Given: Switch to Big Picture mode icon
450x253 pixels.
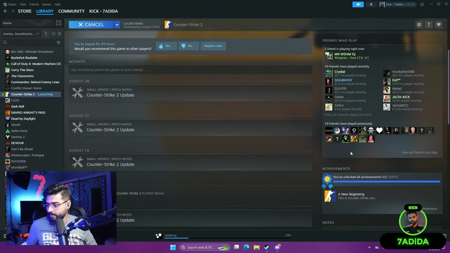Looking at the screenshot, I should [422, 4].
